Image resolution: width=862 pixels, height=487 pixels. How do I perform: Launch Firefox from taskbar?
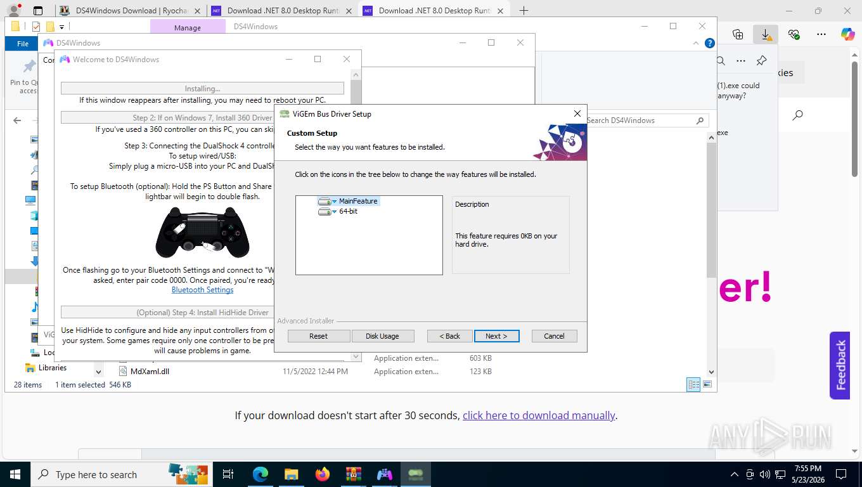[x=323, y=474]
